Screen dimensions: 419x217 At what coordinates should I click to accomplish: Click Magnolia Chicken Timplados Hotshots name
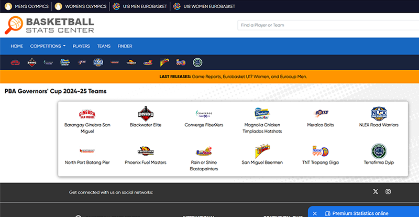[x=262, y=128]
